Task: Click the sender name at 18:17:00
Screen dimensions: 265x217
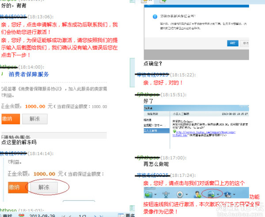Action: pyautogui.click(x=148, y=158)
